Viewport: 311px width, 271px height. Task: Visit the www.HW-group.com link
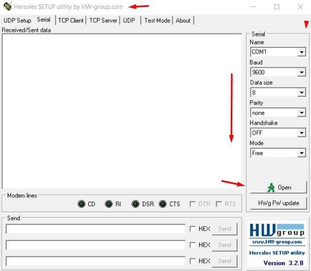[277, 242]
